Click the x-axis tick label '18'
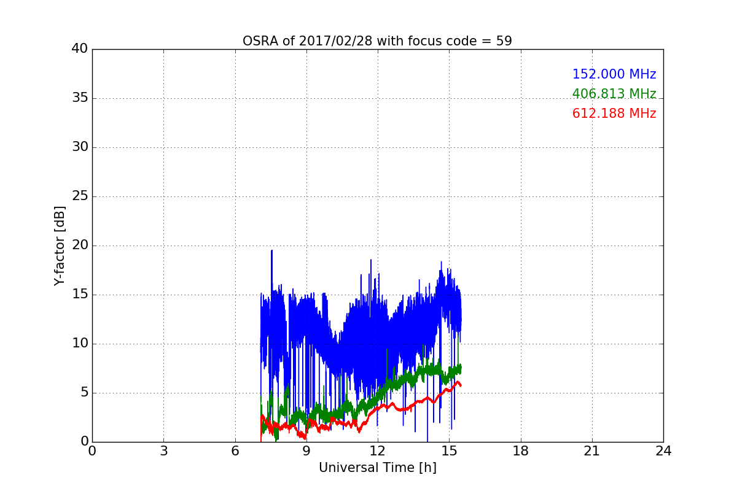 click(521, 451)
